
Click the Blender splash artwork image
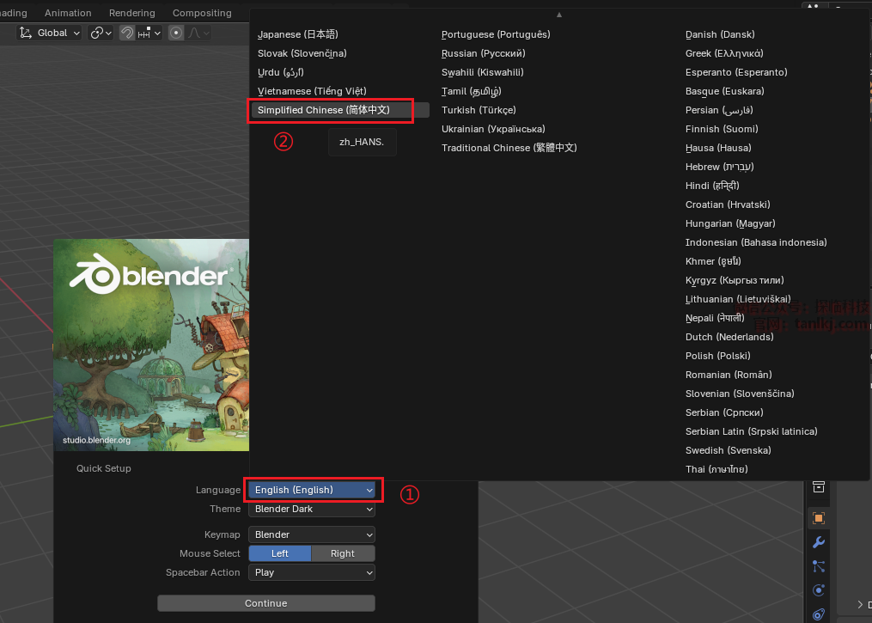(x=151, y=345)
